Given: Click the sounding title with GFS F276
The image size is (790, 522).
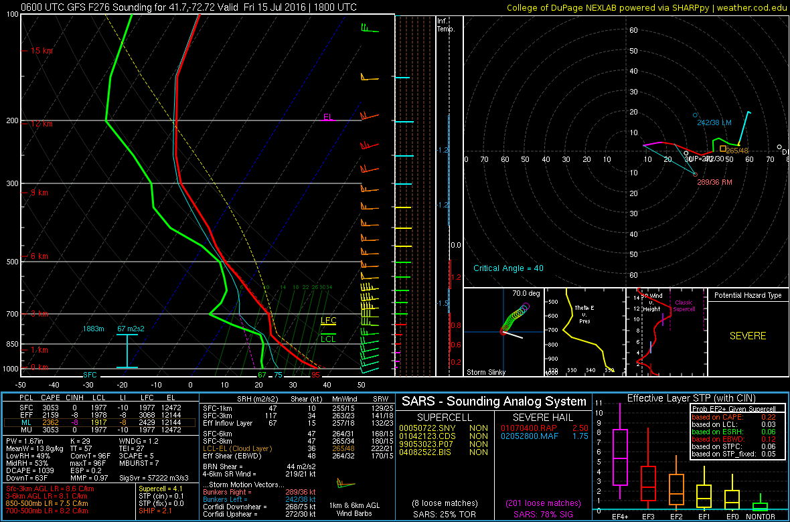Looking at the screenshot, I should click(x=189, y=7).
